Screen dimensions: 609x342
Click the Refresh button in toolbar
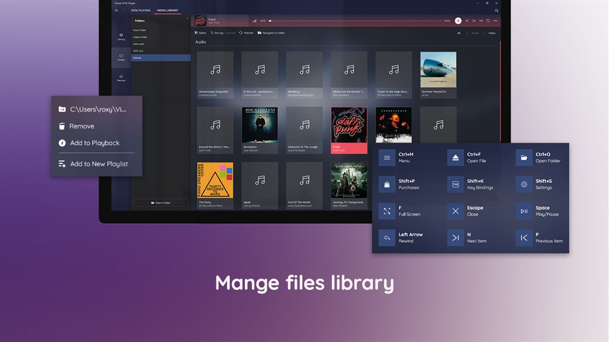246,33
